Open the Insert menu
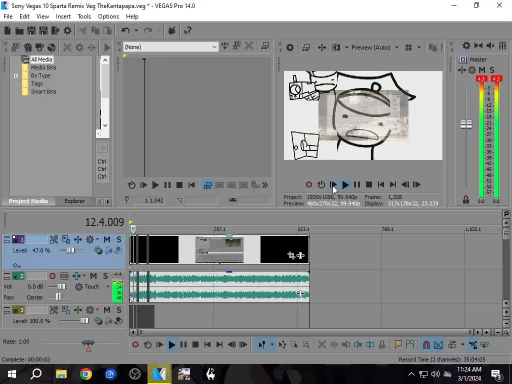 point(63,16)
